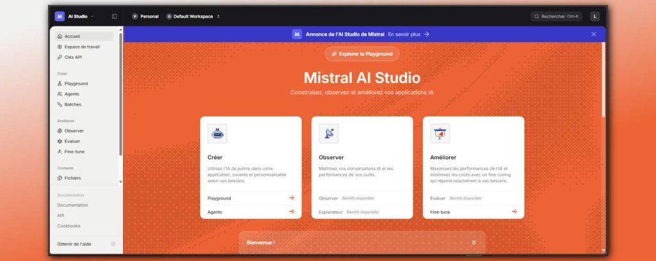The image size is (656, 261).
Task: Go to Accueil in sidebar
Action: (84, 36)
